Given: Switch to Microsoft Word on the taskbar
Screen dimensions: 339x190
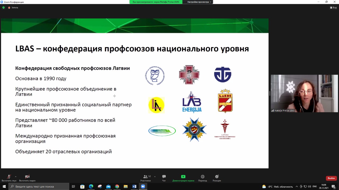Looking at the screenshot, I should (x=134, y=187).
